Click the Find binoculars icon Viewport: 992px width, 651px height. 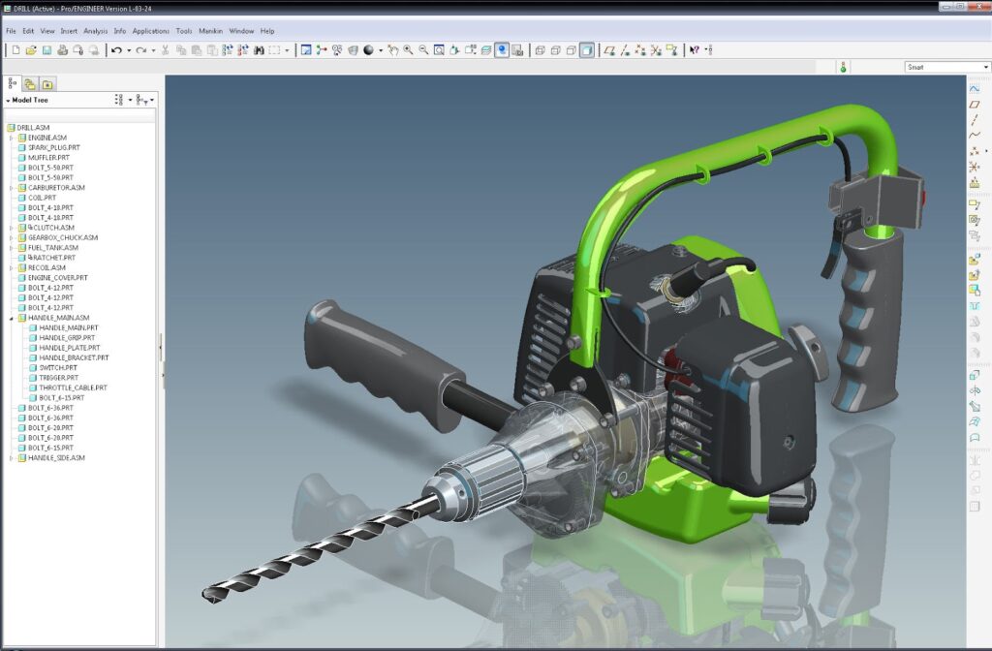pos(259,50)
